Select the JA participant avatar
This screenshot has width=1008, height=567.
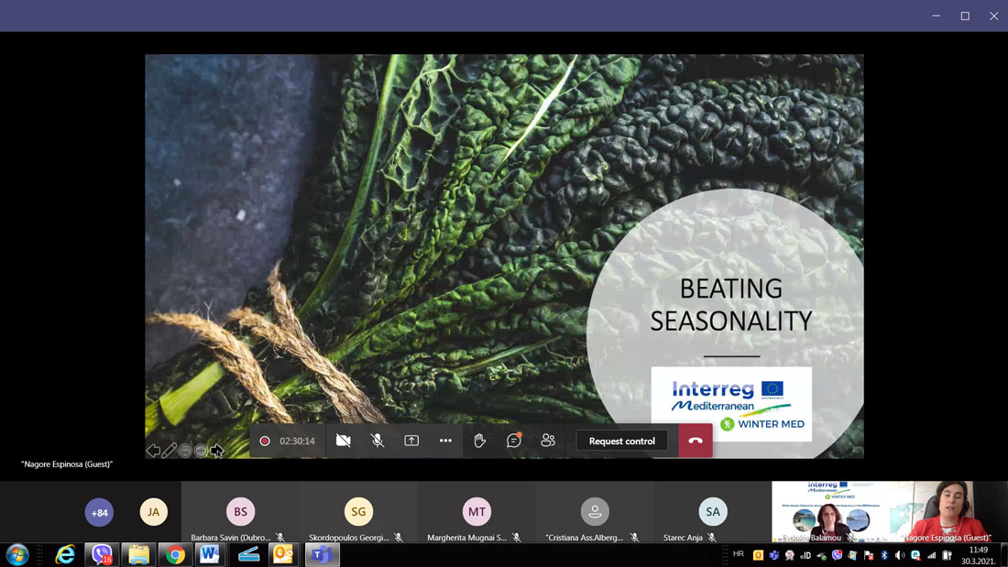click(154, 512)
